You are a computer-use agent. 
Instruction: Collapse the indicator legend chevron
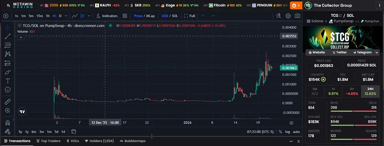pos(21,37)
